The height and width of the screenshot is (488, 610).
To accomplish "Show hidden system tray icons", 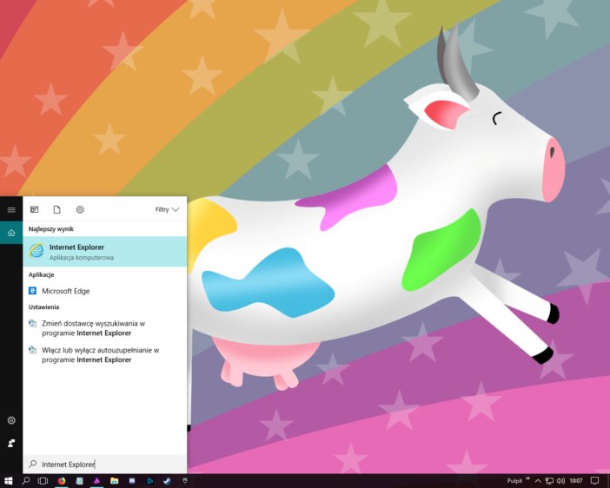I will point(538,481).
